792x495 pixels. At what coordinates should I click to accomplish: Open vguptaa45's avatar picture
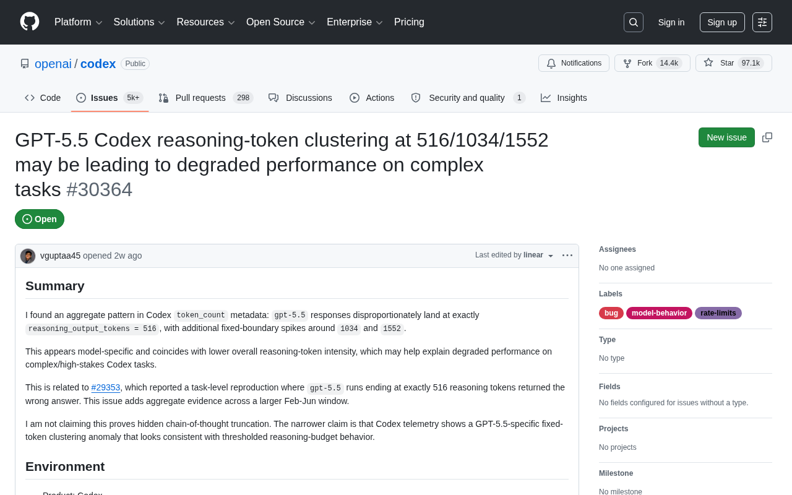[x=28, y=256]
